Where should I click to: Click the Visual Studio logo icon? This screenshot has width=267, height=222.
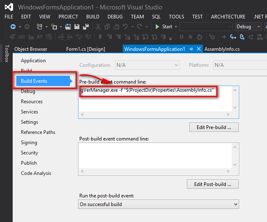9,7
